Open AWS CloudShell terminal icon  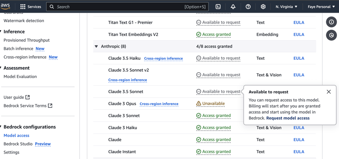click(218, 7)
